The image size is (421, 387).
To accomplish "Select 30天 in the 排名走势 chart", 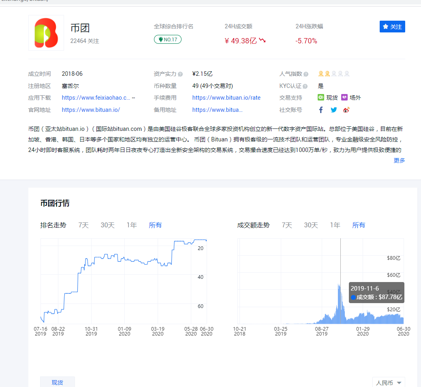I will coord(108,225).
